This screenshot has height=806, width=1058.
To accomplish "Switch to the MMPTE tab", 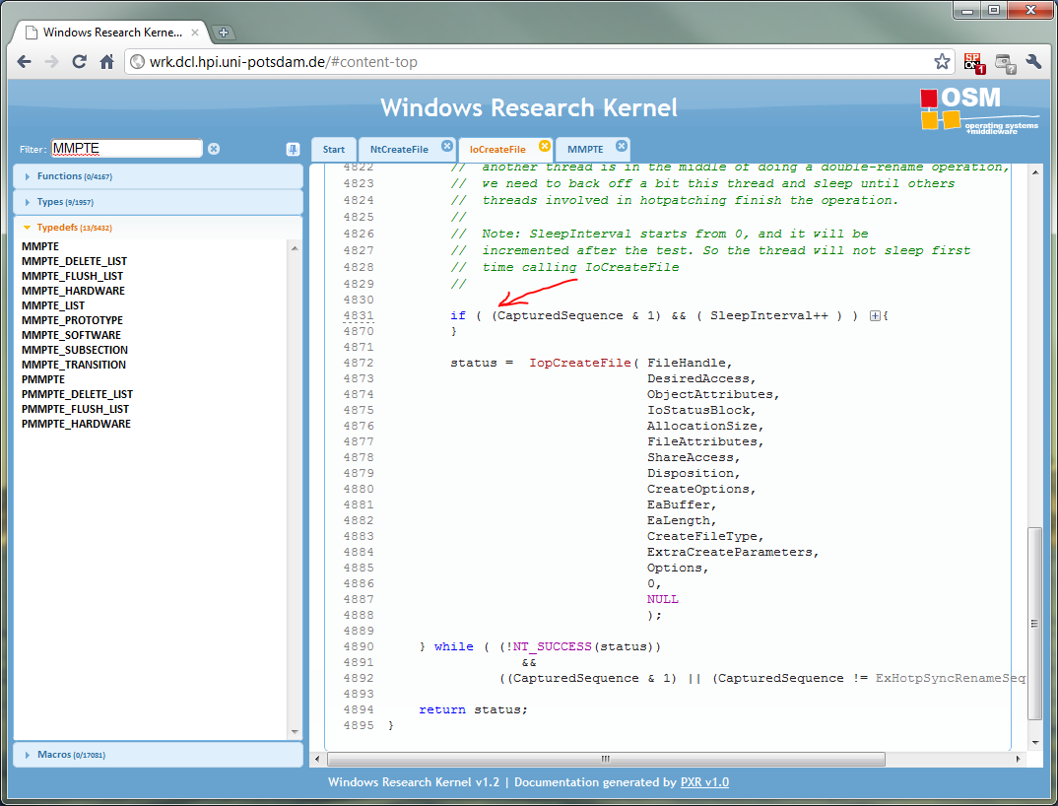I will tap(585, 149).
